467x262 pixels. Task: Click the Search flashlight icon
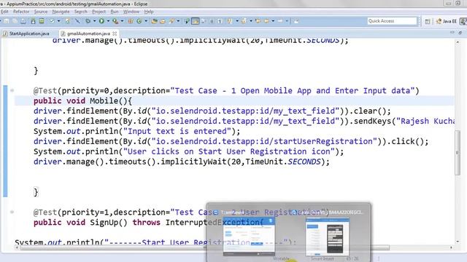pos(172,21)
